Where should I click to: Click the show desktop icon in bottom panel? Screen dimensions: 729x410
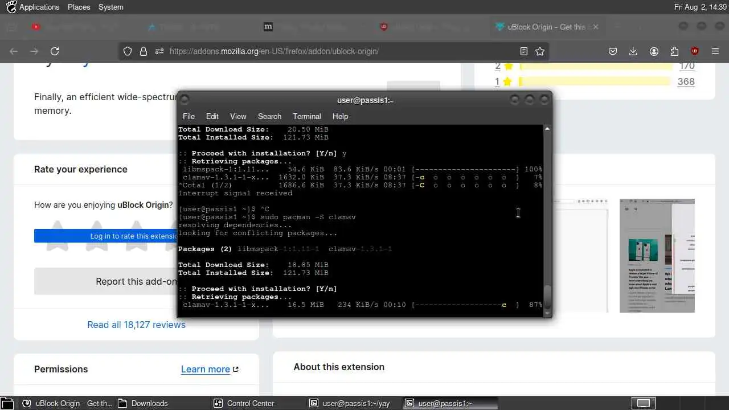coord(7,403)
